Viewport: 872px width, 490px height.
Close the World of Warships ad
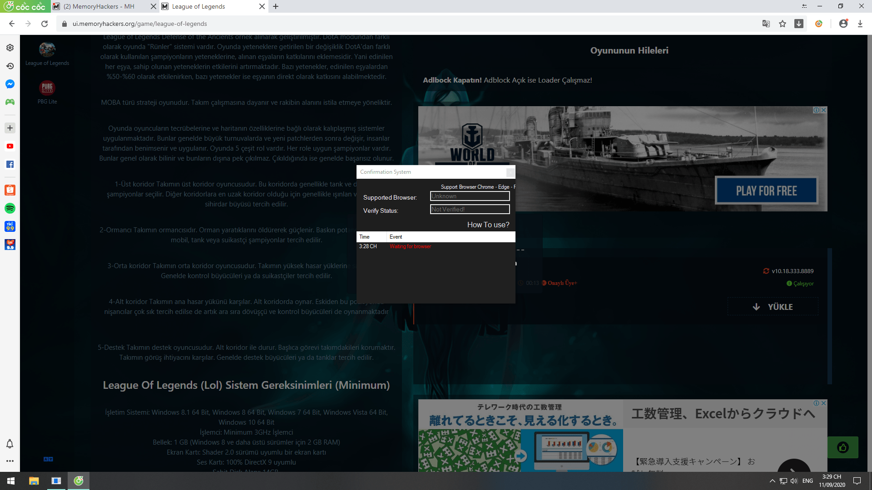(x=823, y=110)
